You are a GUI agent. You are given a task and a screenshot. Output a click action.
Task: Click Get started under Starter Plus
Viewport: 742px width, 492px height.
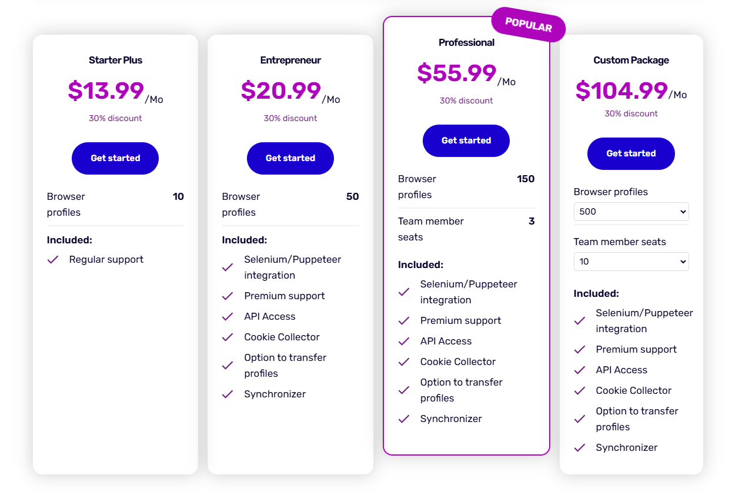coord(115,158)
